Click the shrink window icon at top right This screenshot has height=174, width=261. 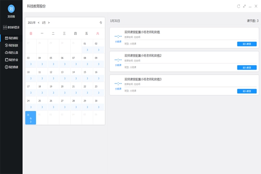pos(244,6)
